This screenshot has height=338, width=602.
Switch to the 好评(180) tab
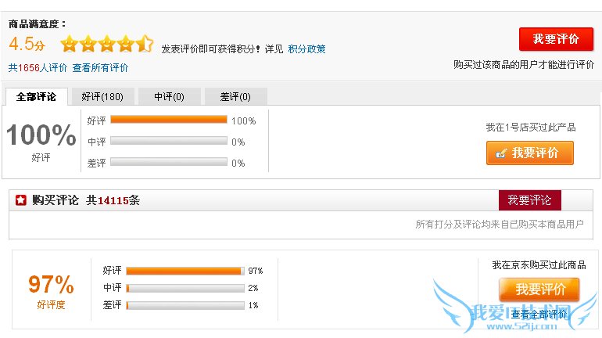[x=102, y=97]
